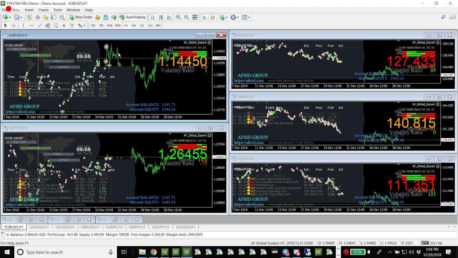Set timeframe to M5
Viewport: 458px width, 258px height.
101,25
